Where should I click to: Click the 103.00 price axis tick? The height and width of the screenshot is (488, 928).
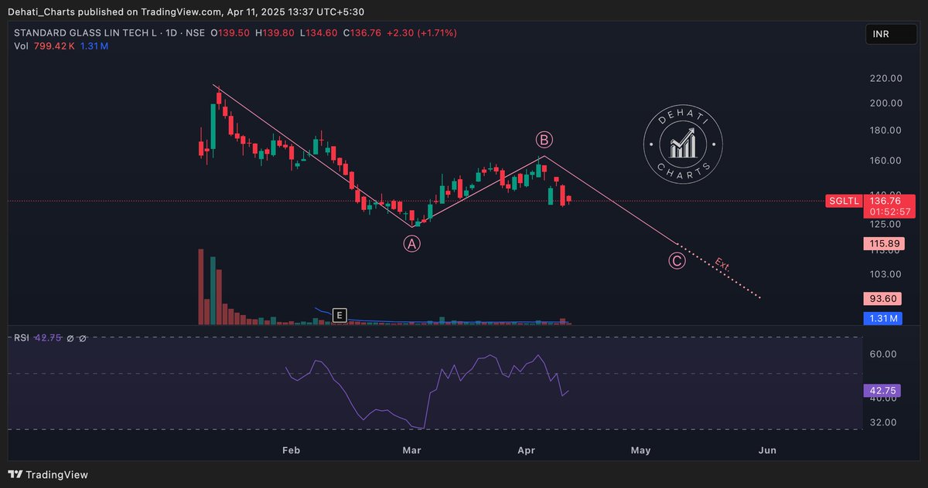[x=885, y=274]
